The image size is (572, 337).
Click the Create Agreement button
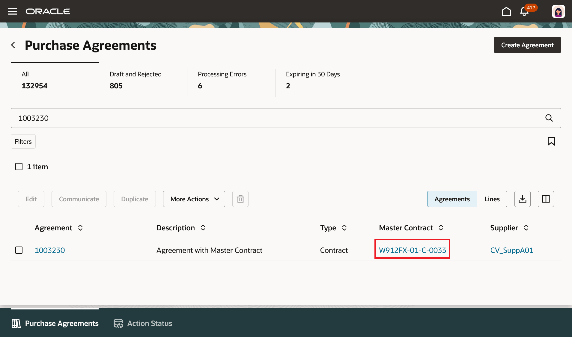pos(527,45)
